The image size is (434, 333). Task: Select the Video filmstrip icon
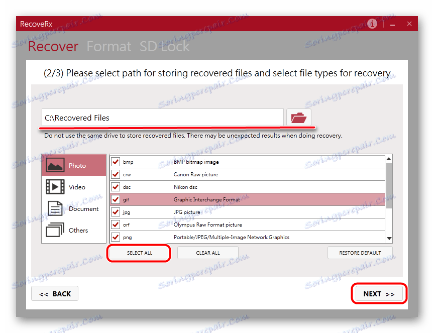pos(55,187)
